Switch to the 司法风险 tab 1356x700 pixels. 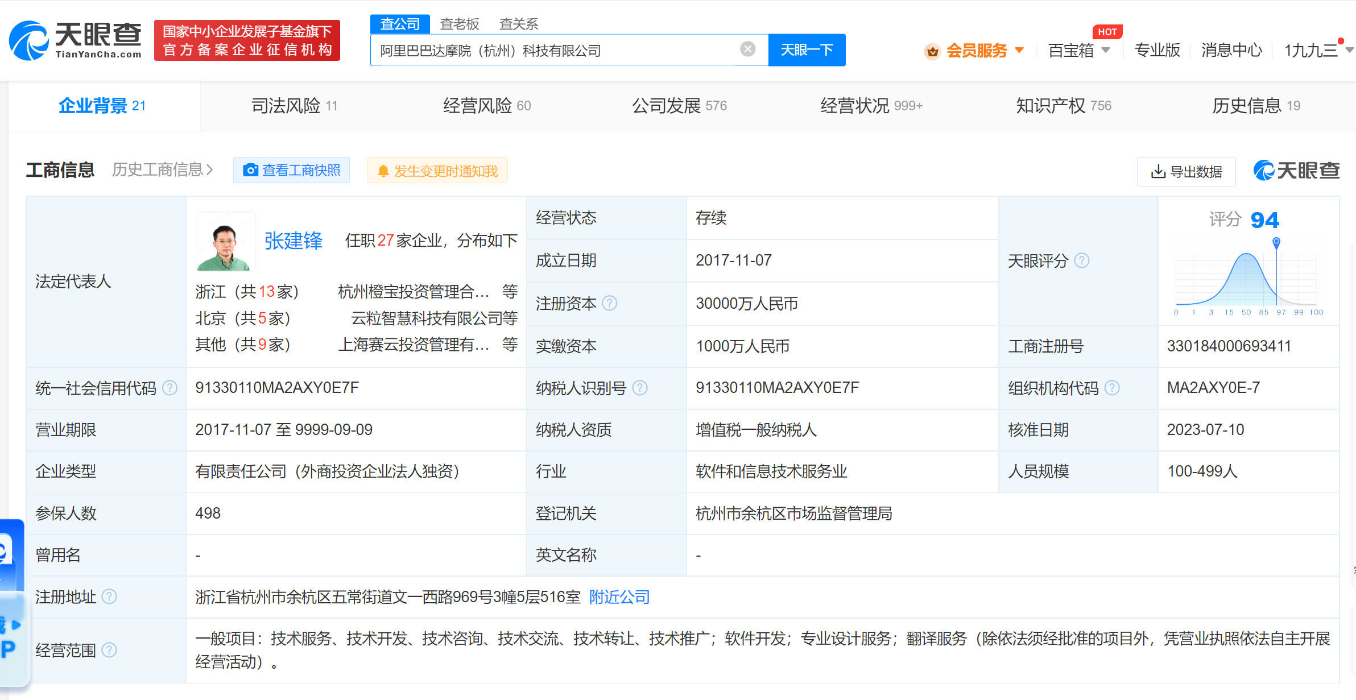294,106
